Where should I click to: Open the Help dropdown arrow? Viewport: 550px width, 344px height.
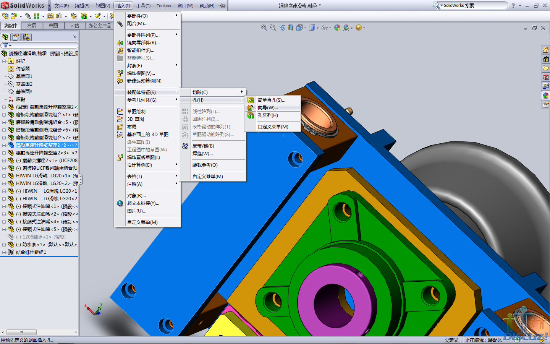(x=520, y=6)
